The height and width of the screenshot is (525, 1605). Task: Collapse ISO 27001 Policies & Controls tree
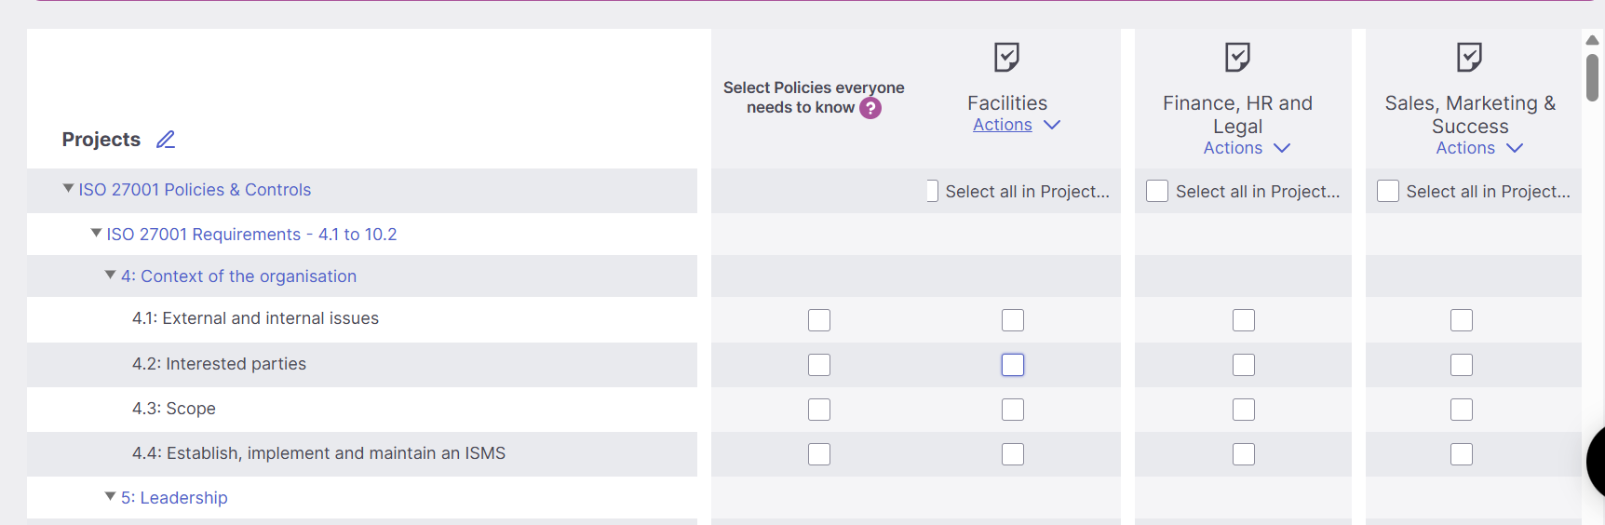[x=68, y=189]
